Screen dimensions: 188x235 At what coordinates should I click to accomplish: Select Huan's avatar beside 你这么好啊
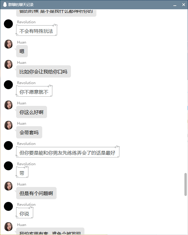click(x=8, y=105)
